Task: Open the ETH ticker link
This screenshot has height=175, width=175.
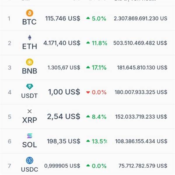Action: tap(29, 46)
